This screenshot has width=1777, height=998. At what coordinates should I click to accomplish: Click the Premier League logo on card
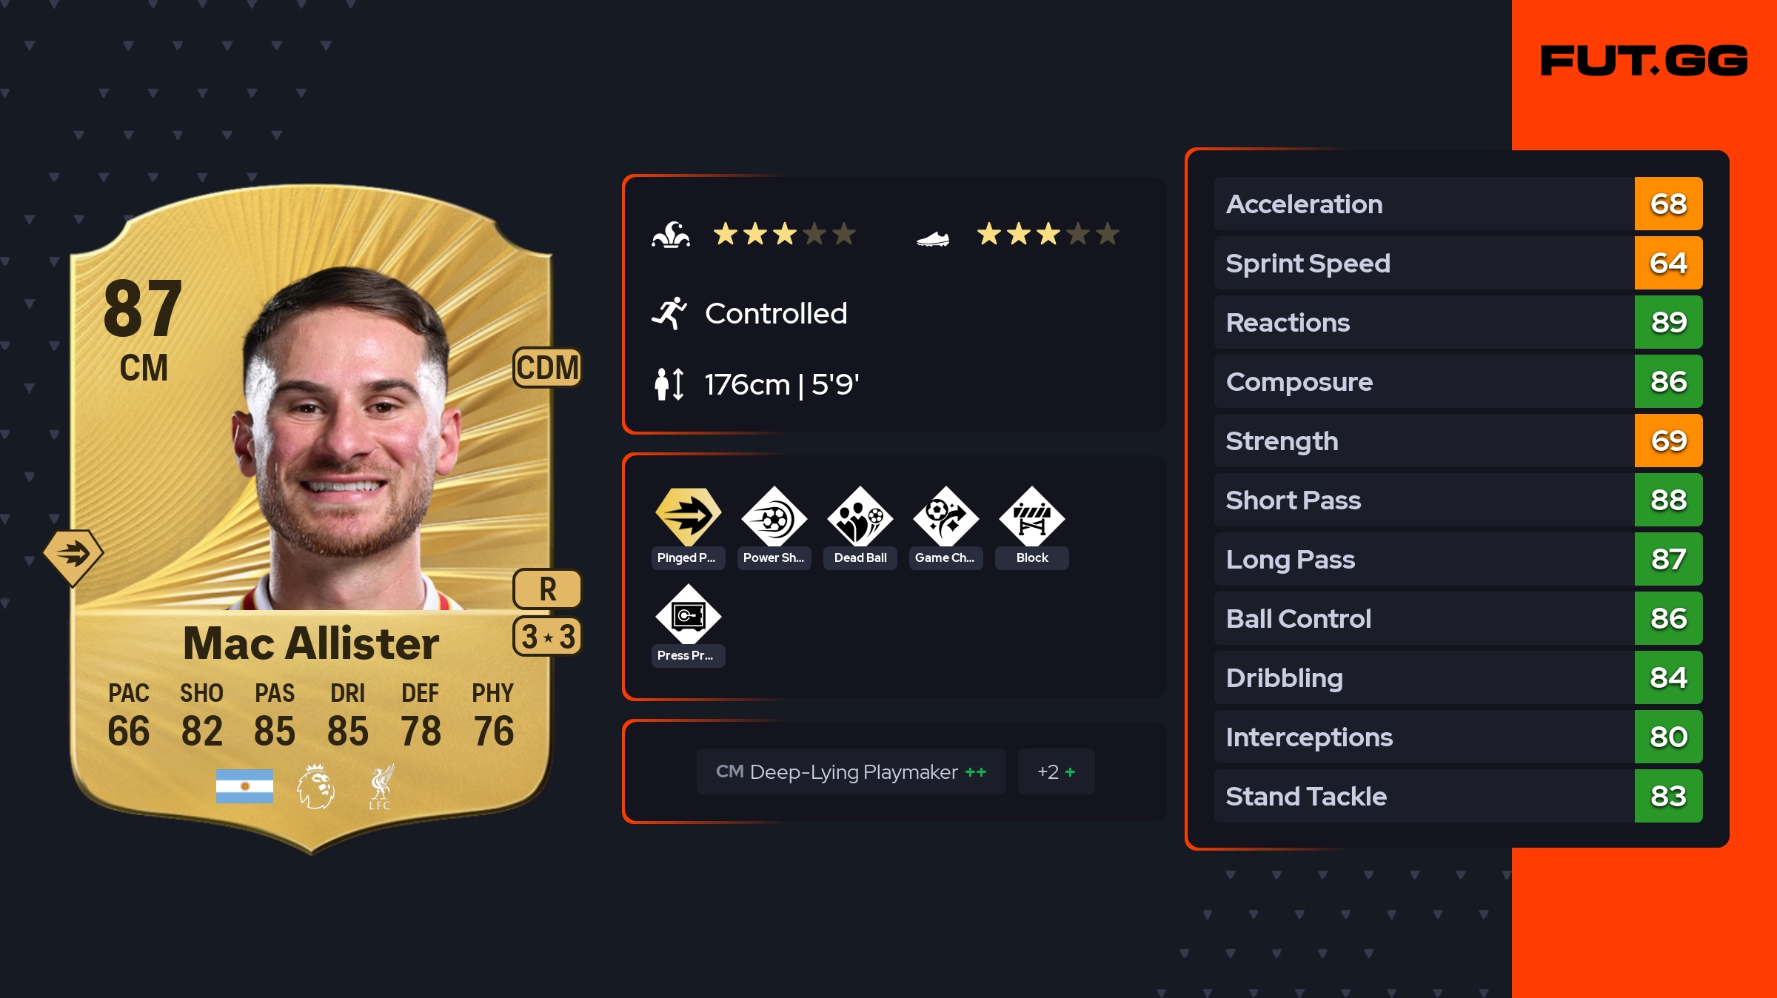coord(315,787)
